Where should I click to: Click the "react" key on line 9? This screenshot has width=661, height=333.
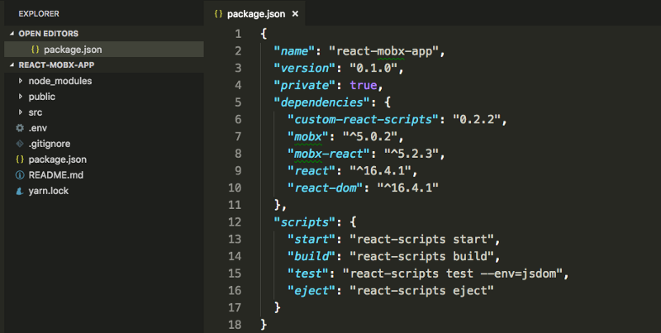coord(311,171)
